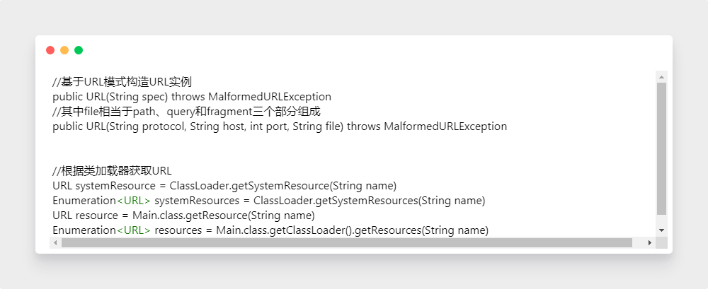Click the vertical scrollbar down arrow
The height and width of the screenshot is (289, 708).
tap(661, 230)
